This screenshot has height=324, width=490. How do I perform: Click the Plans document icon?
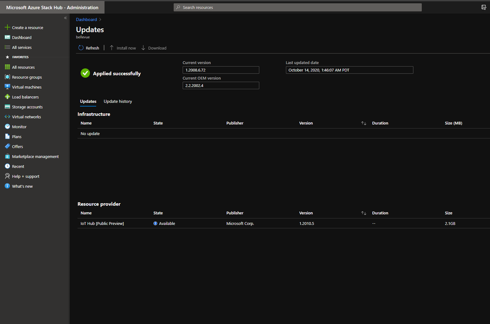[x=7, y=137]
